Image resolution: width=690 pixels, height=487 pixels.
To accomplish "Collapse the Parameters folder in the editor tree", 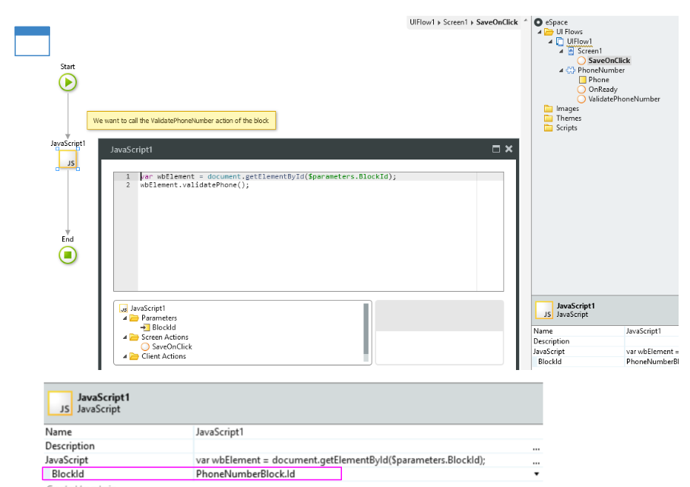I will click(x=126, y=318).
